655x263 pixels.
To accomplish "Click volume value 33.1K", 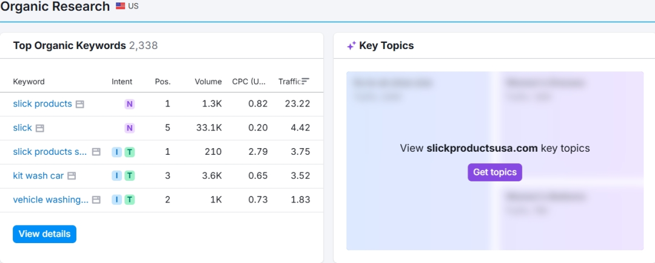I will [x=209, y=128].
